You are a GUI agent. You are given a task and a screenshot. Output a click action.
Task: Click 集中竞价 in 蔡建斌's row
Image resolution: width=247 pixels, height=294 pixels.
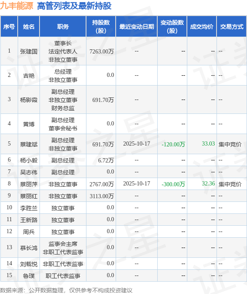pos(230,144)
